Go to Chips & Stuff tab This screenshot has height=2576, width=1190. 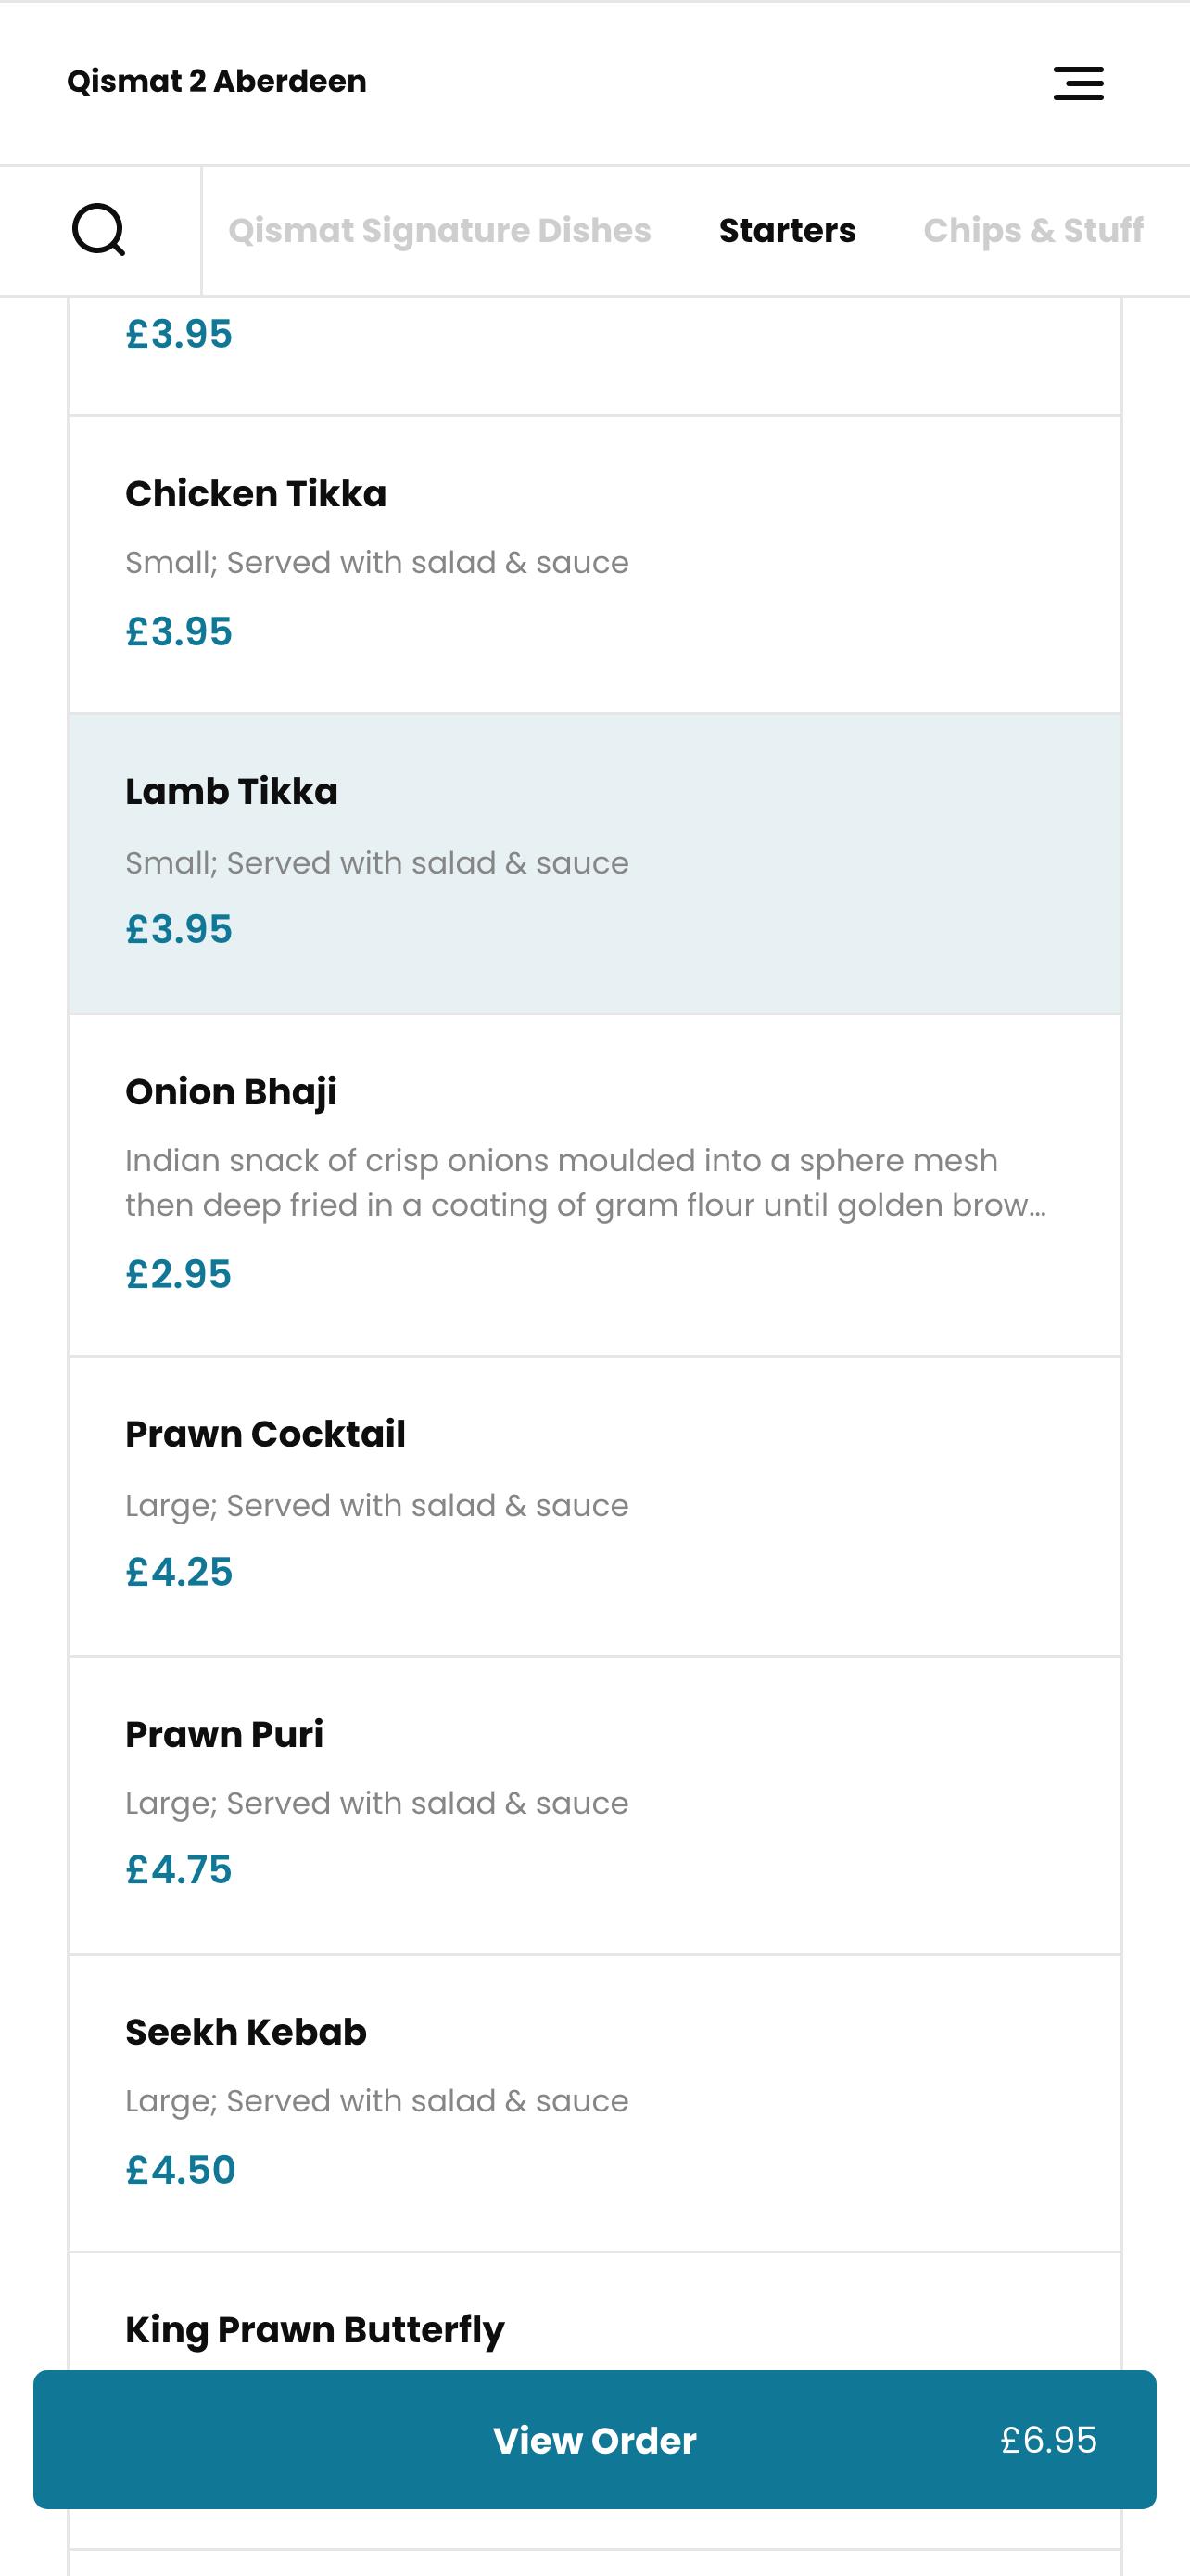pyautogui.click(x=1033, y=230)
